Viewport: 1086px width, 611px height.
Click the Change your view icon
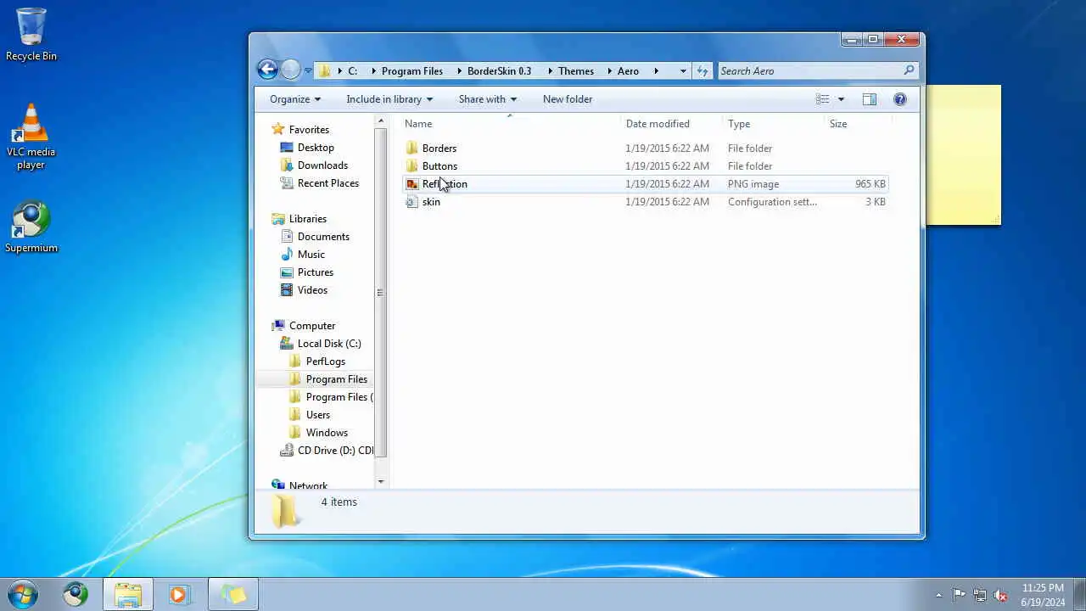(822, 99)
